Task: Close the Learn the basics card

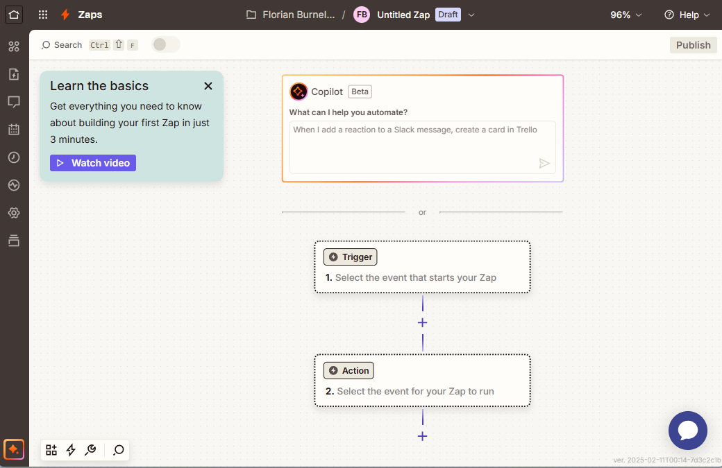Action: 208,86
